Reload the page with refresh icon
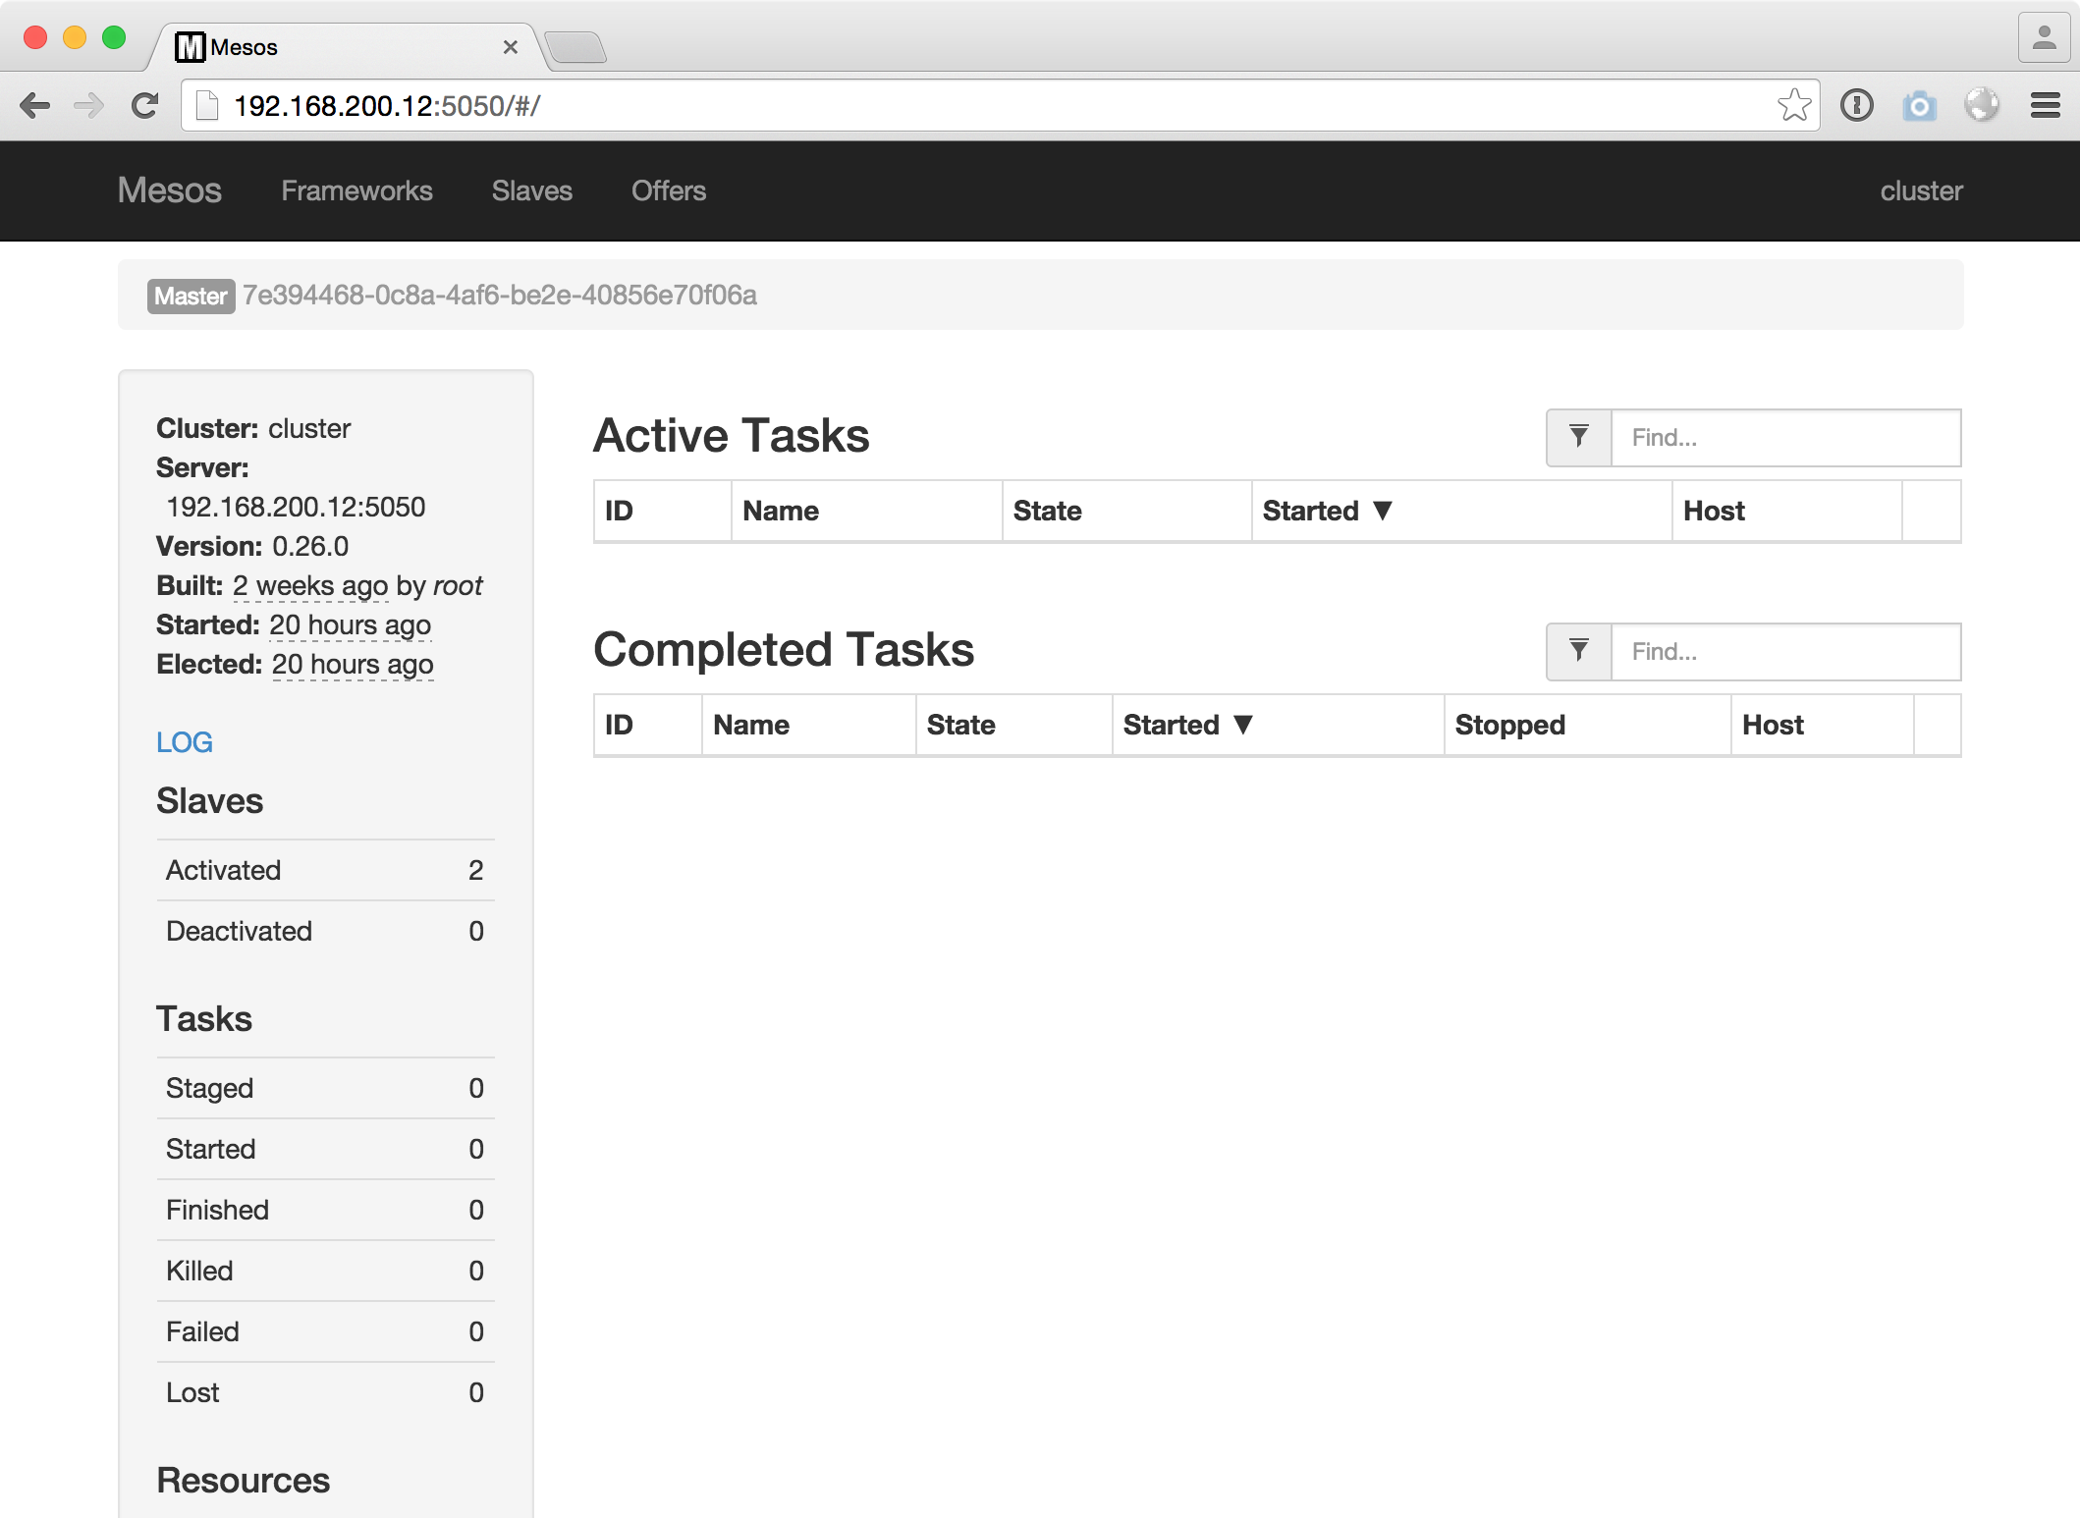 [x=145, y=105]
